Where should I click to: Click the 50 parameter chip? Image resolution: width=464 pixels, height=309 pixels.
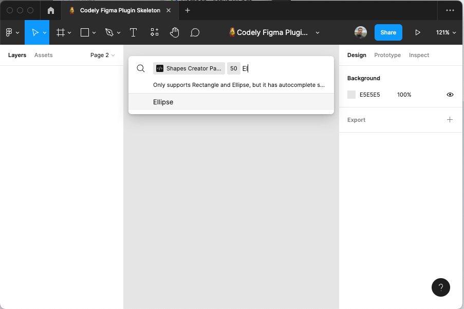pos(233,68)
